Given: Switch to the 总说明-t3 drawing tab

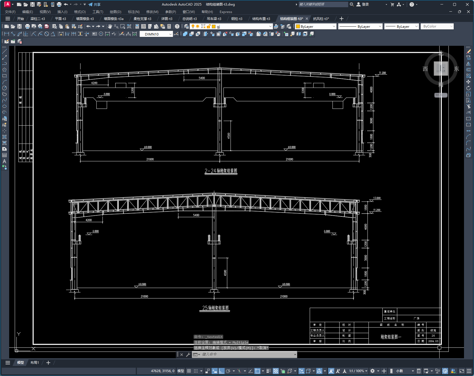Looking at the screenshot, I should [190, 19].
